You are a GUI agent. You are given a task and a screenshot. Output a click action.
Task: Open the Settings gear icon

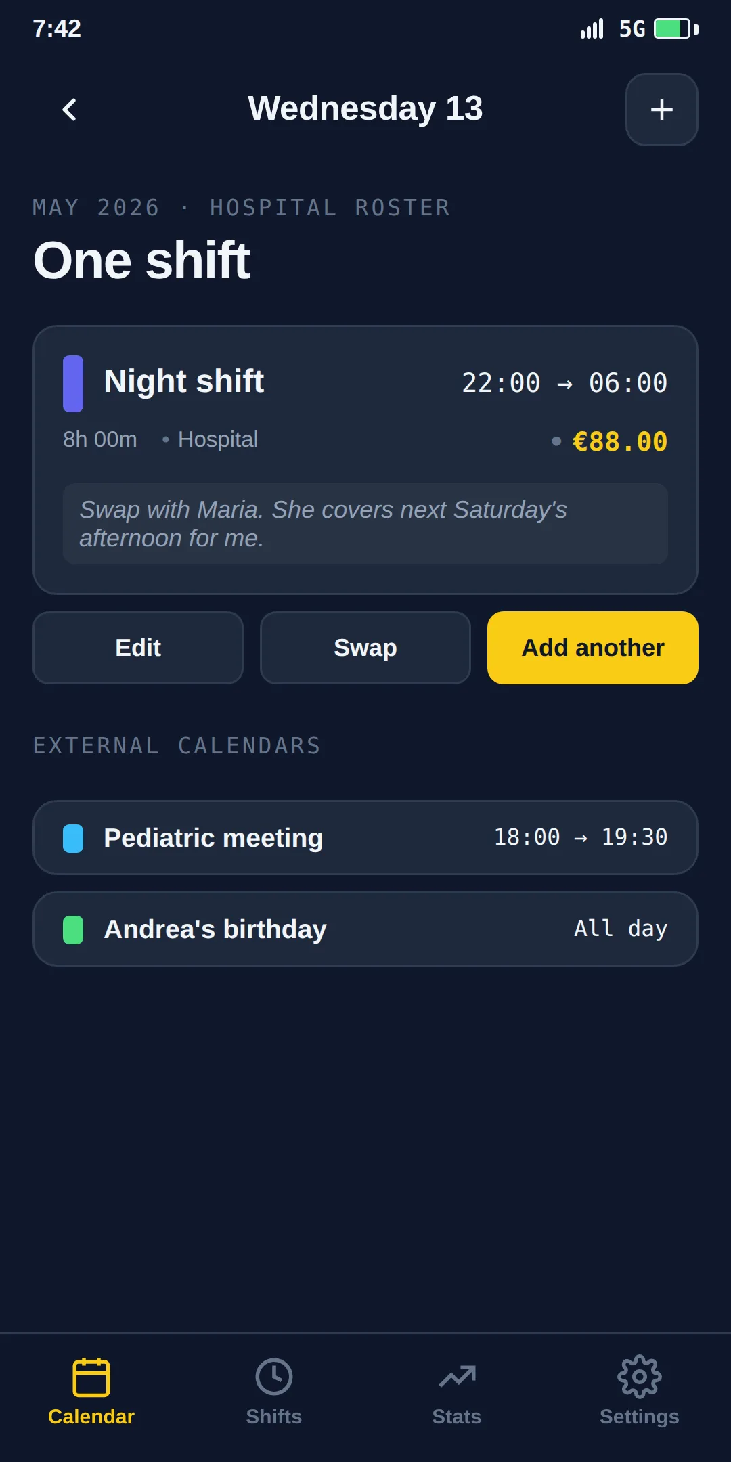point(640,1377)
